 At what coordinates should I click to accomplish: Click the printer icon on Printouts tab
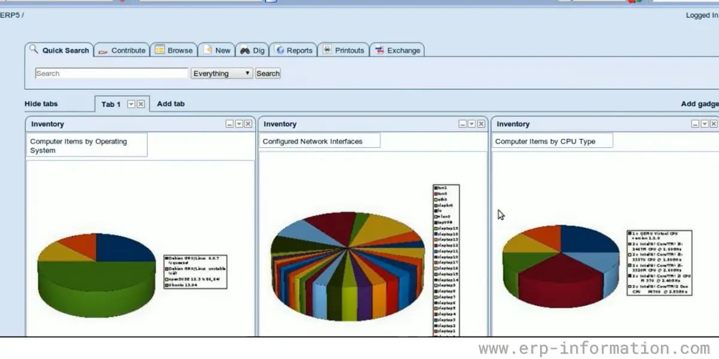(x=327, y=50)
